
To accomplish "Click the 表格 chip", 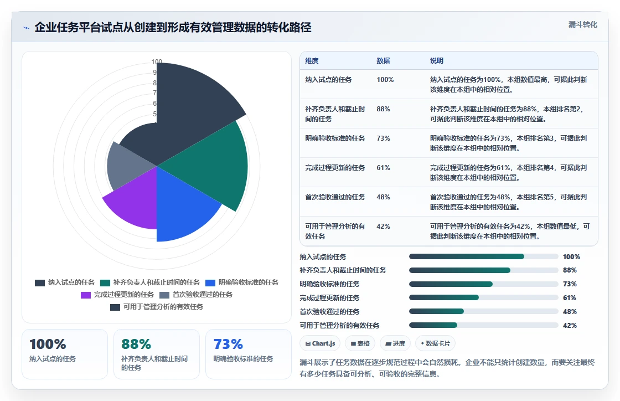I will coord(360,343).
